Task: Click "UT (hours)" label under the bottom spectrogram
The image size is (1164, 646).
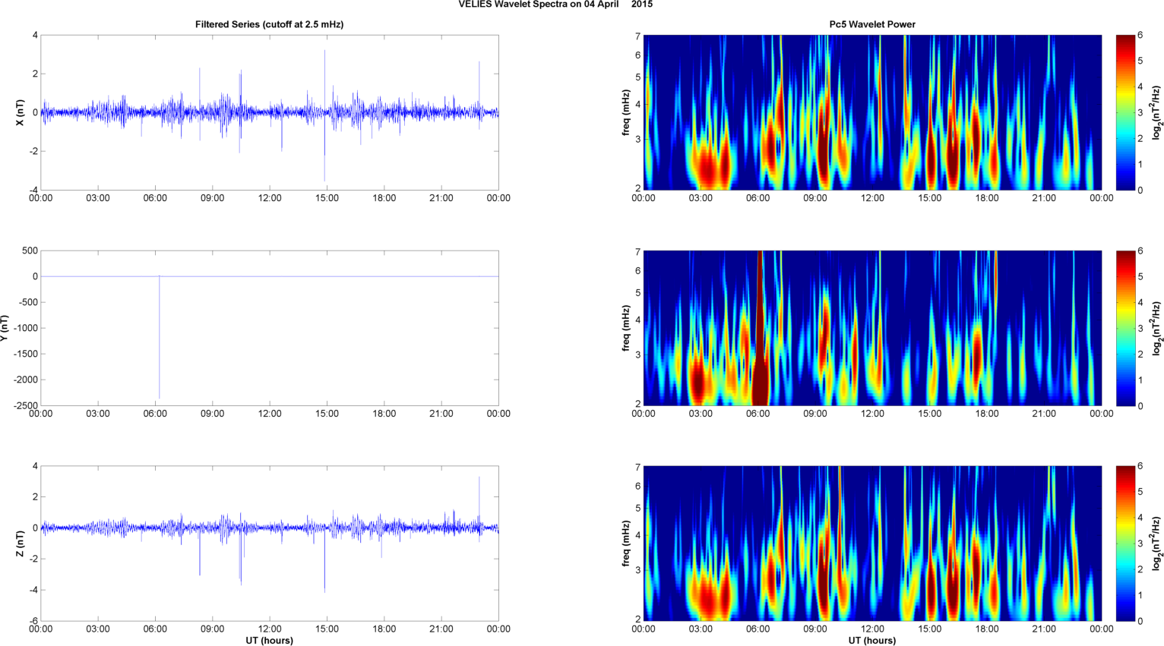Action: coord(872,640)
